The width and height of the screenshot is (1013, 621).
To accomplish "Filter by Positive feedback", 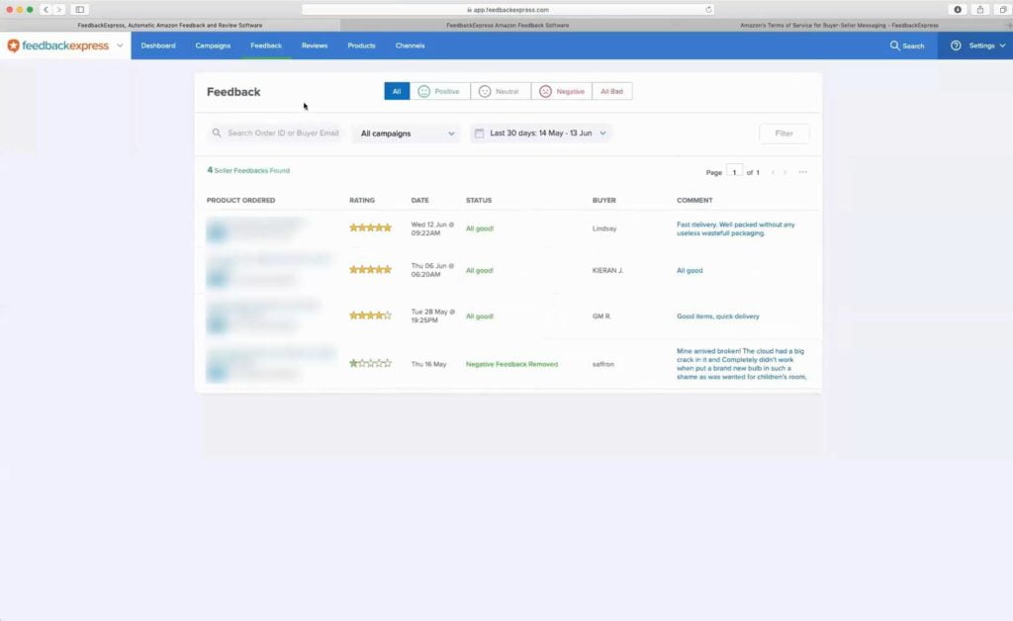I will click(440, 91).
